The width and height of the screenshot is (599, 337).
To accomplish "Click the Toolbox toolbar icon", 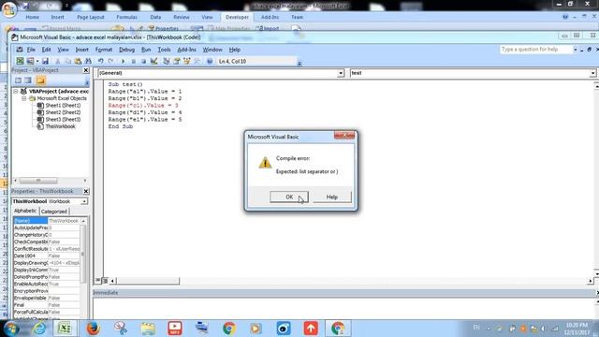I will (x=197, y=61).
